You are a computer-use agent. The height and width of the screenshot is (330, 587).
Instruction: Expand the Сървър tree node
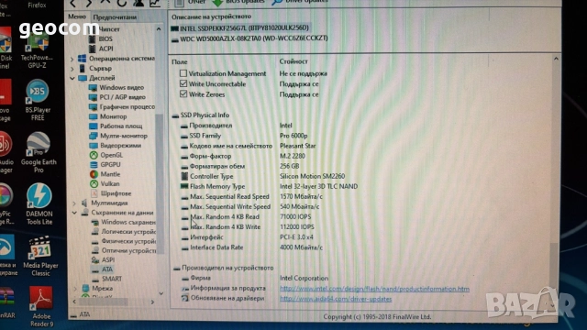[72, 69]
